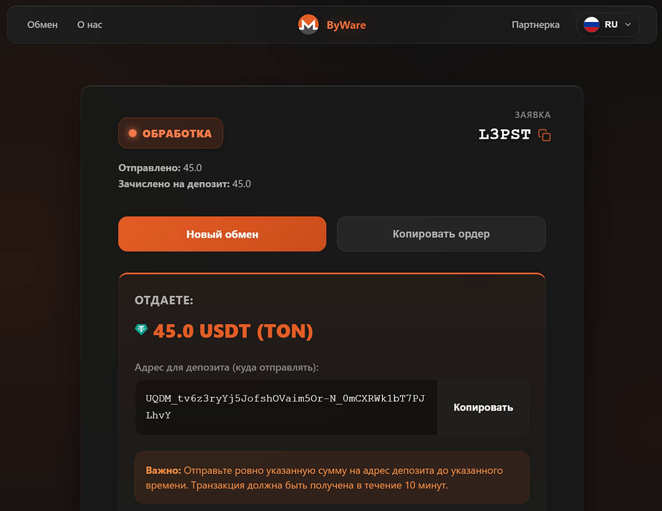Click the Важно warning notice

[x=332, y=477]
